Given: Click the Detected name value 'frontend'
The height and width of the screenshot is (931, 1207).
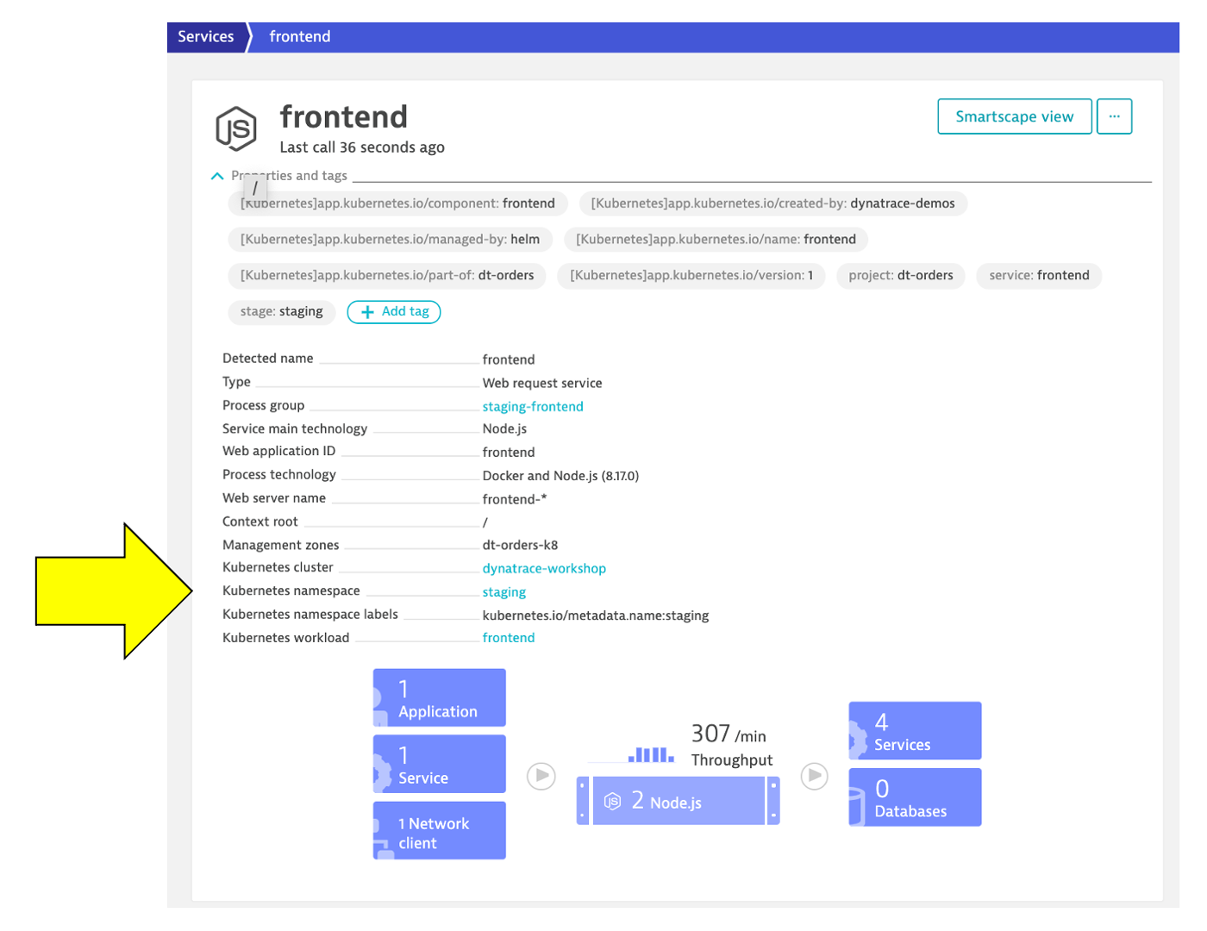Looking at the screenshot, I should 509,359.
